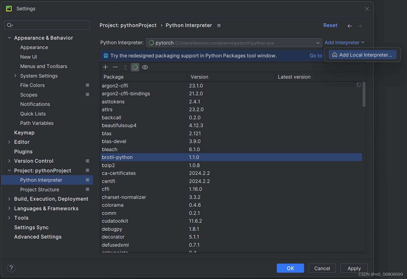Click the search magnifier icon
This screenshot has height=279, width=407.
click(10, 25)
